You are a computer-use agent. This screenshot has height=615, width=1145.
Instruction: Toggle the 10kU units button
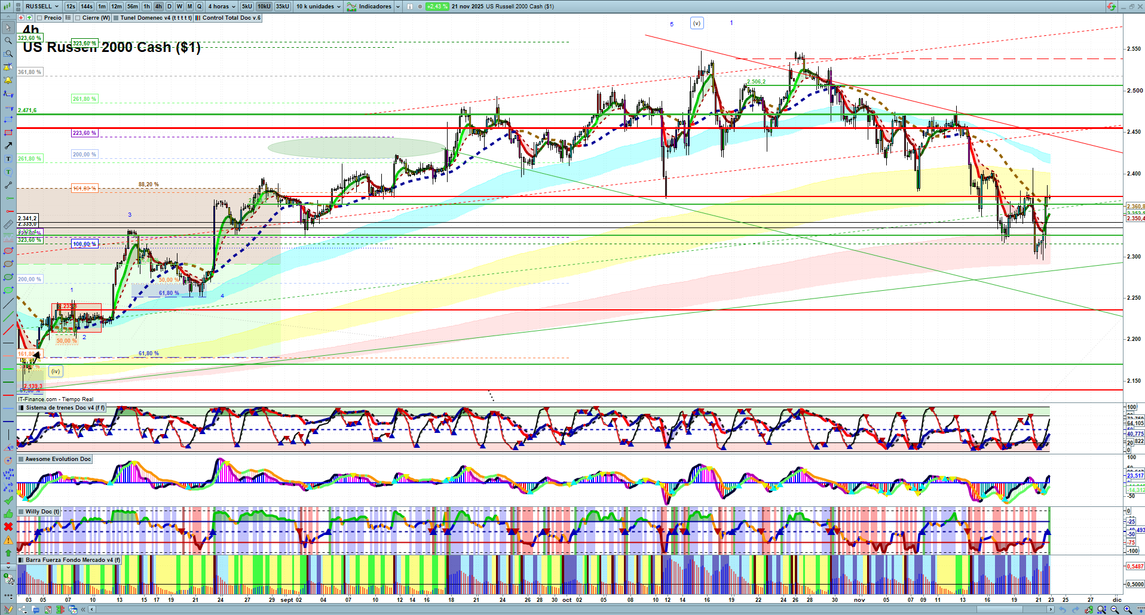tap(264, 7)
